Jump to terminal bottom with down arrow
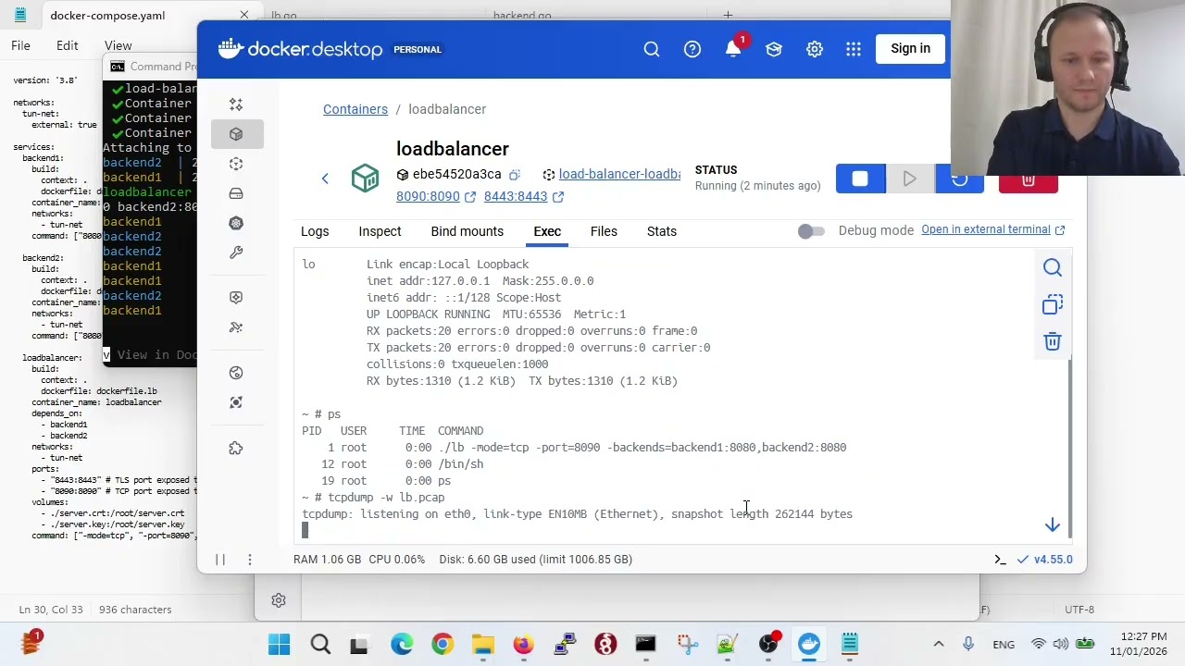The image size is (1185, 666). coord(1053,525)
